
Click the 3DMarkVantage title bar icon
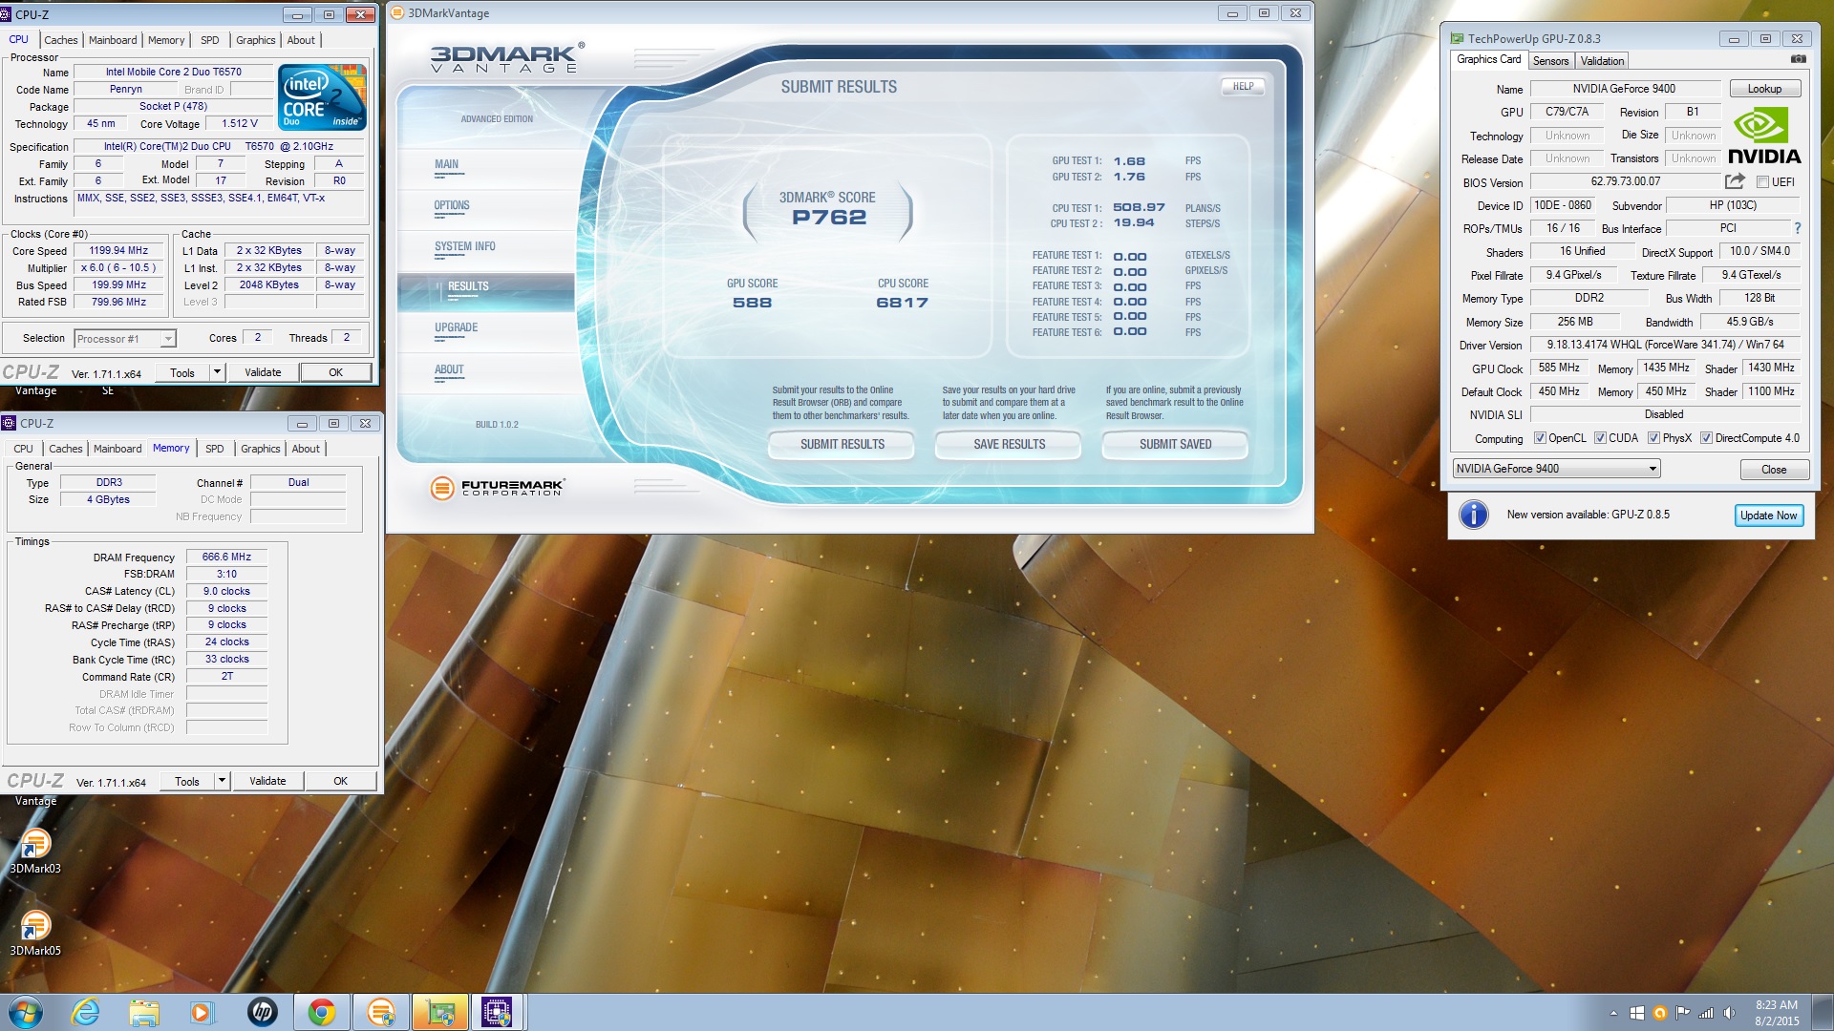398,13
